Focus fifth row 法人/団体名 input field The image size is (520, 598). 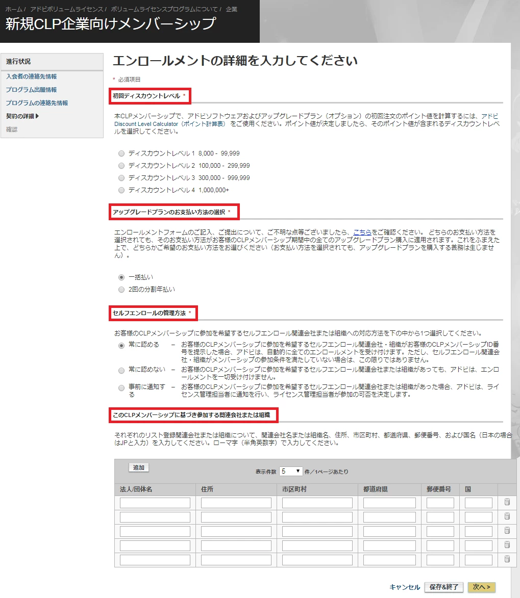point(155,560)
